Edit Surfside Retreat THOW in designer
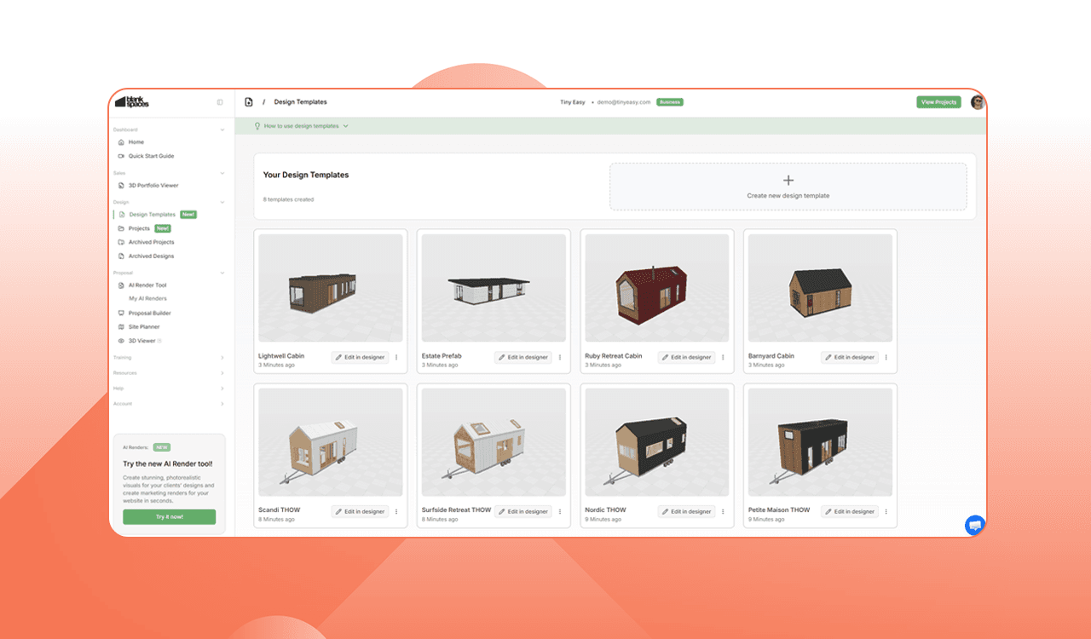1091x639 pixels. tap(523, 511)
